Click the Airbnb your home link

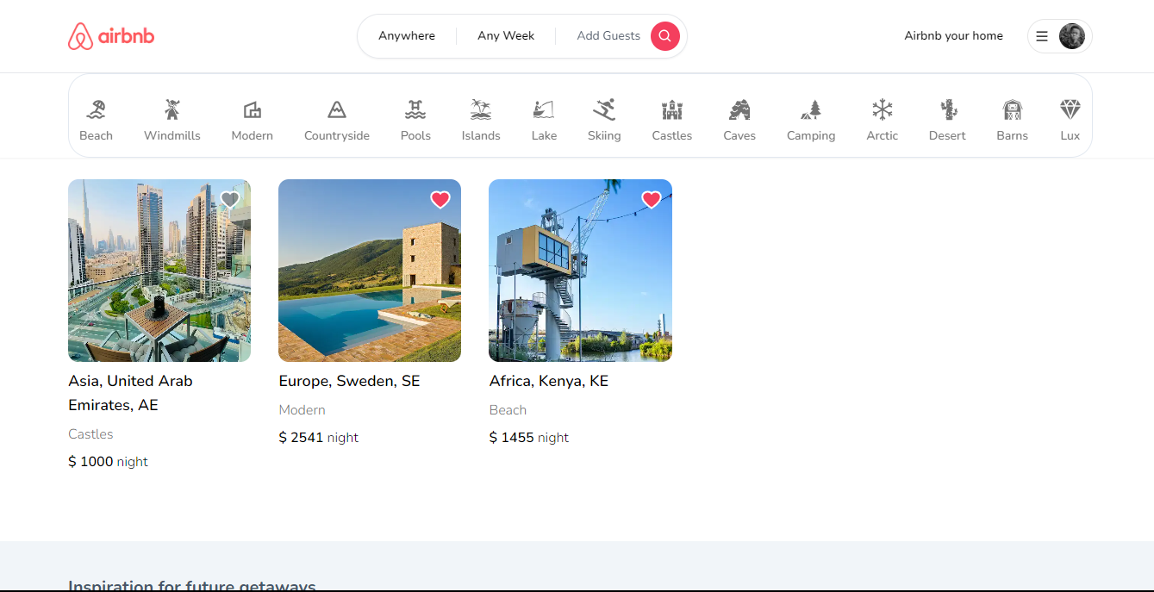click(x=953, y=36)
